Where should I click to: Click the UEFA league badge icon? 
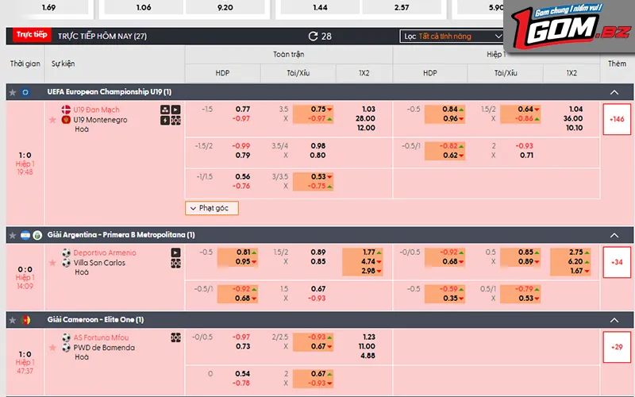(x=25, y=92)
